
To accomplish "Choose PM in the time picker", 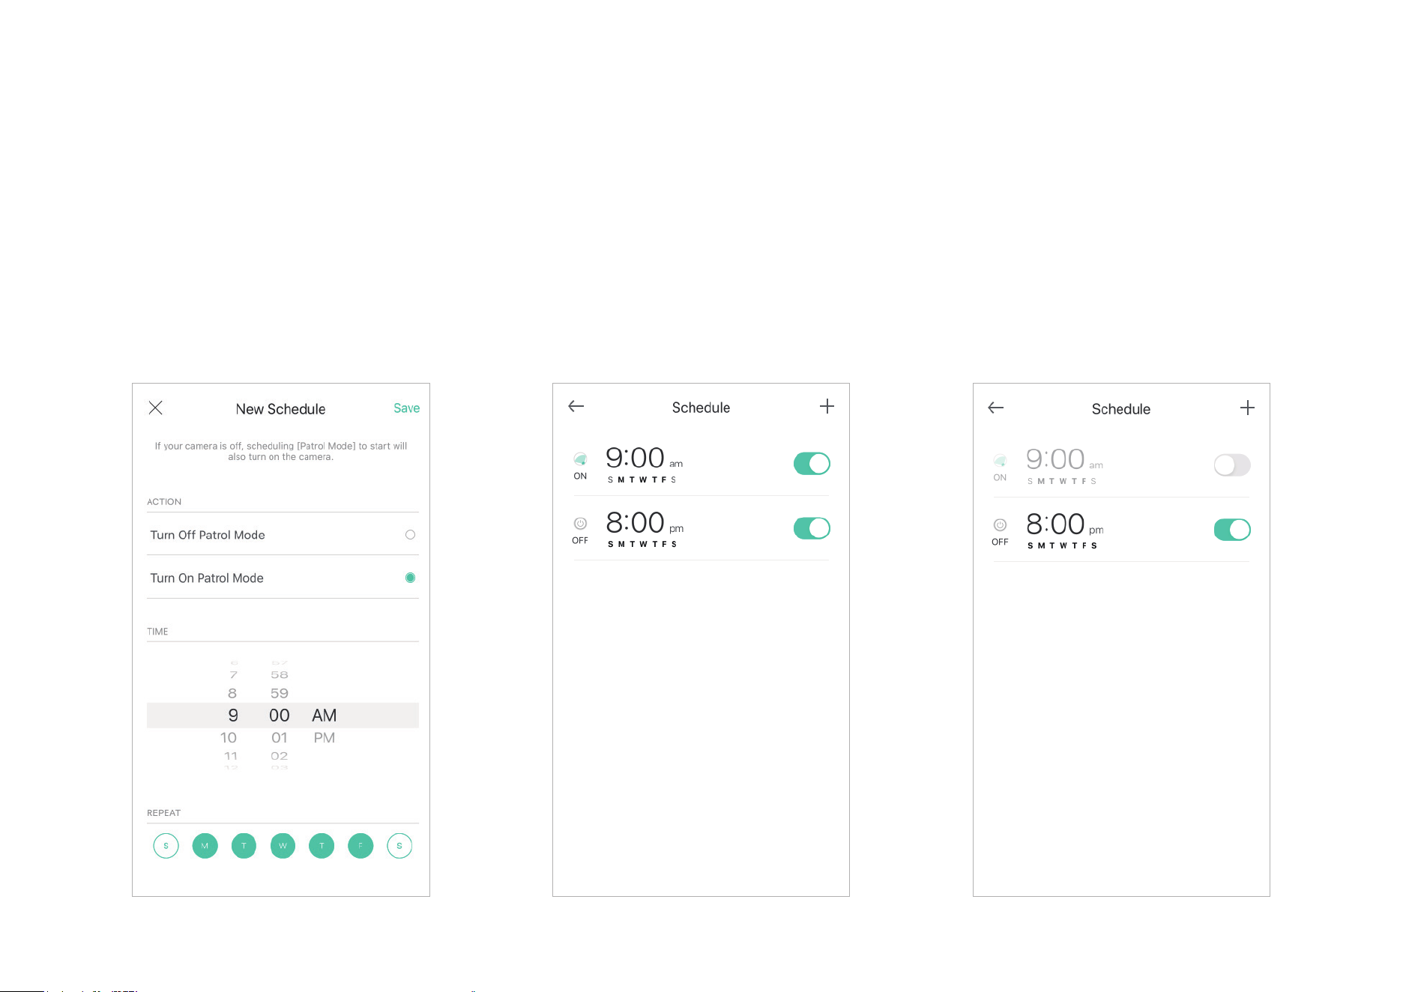I will (x=325, y=738).
